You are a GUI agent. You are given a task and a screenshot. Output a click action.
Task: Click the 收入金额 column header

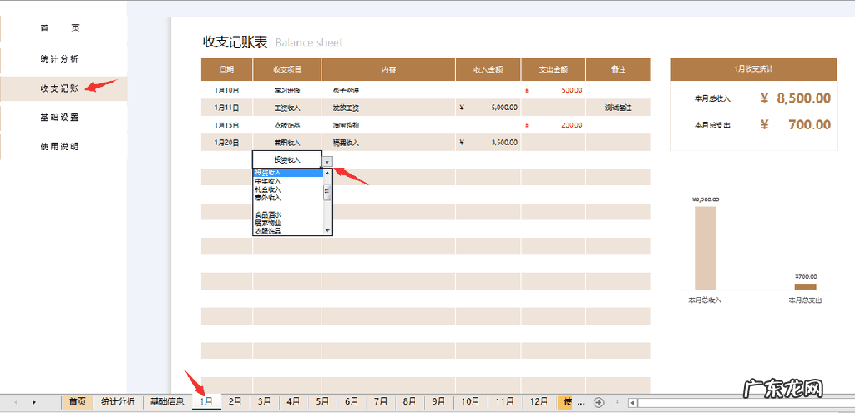tap(488, 70)
